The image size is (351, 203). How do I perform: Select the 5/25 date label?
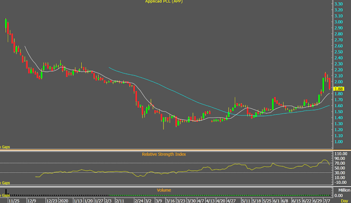click(x=267, y=201)
